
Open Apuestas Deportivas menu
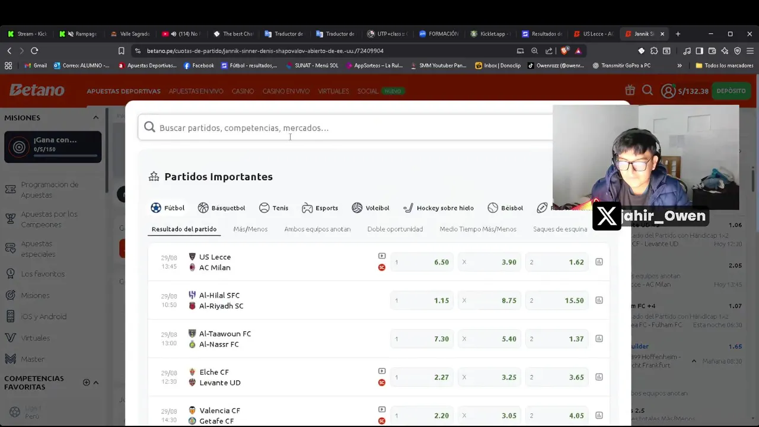tap(123, 91)
